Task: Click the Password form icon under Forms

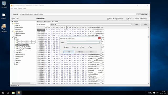Action: (16, 27)
